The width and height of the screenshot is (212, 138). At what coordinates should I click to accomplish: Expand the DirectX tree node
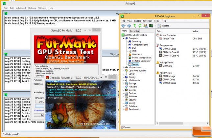click(123, 90)
